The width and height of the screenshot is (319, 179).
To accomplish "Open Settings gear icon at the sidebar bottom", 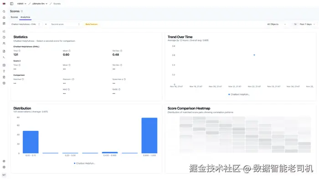I will coord(4,161).
